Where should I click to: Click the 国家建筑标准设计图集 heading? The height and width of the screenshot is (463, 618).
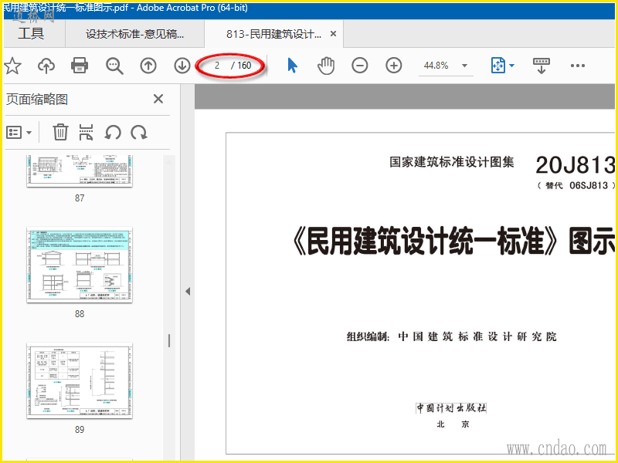452,162
